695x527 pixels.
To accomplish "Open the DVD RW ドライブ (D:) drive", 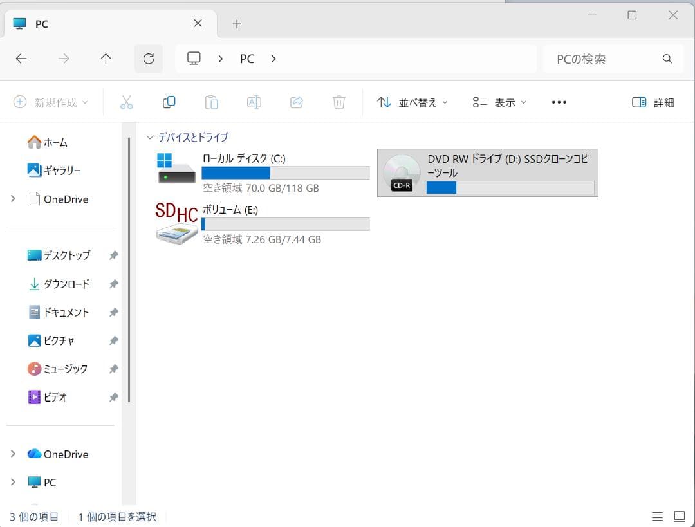I will tap(487, 172).
